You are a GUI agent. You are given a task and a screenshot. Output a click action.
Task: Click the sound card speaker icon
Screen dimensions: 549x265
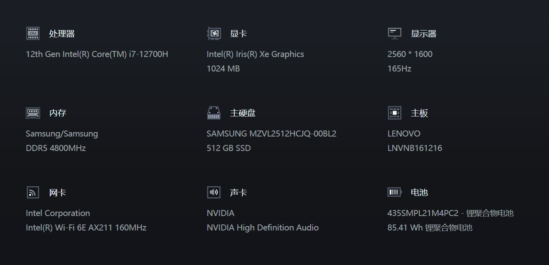point(214,192)
